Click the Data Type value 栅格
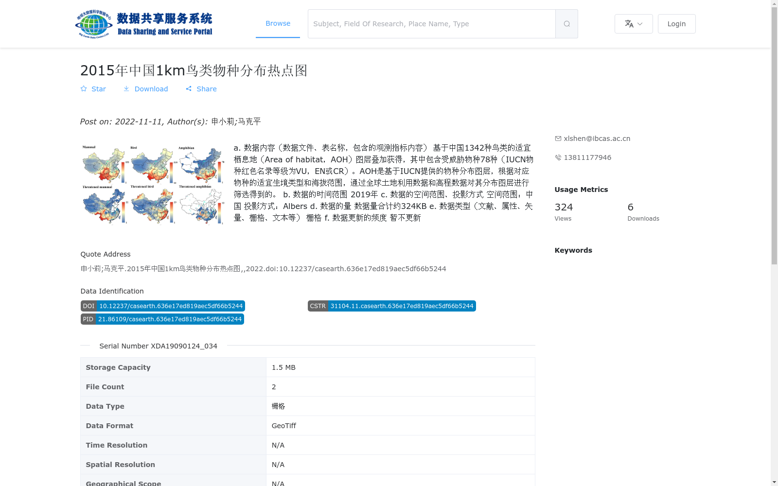This screenshot has height=486, width=778. click(278, 406)
